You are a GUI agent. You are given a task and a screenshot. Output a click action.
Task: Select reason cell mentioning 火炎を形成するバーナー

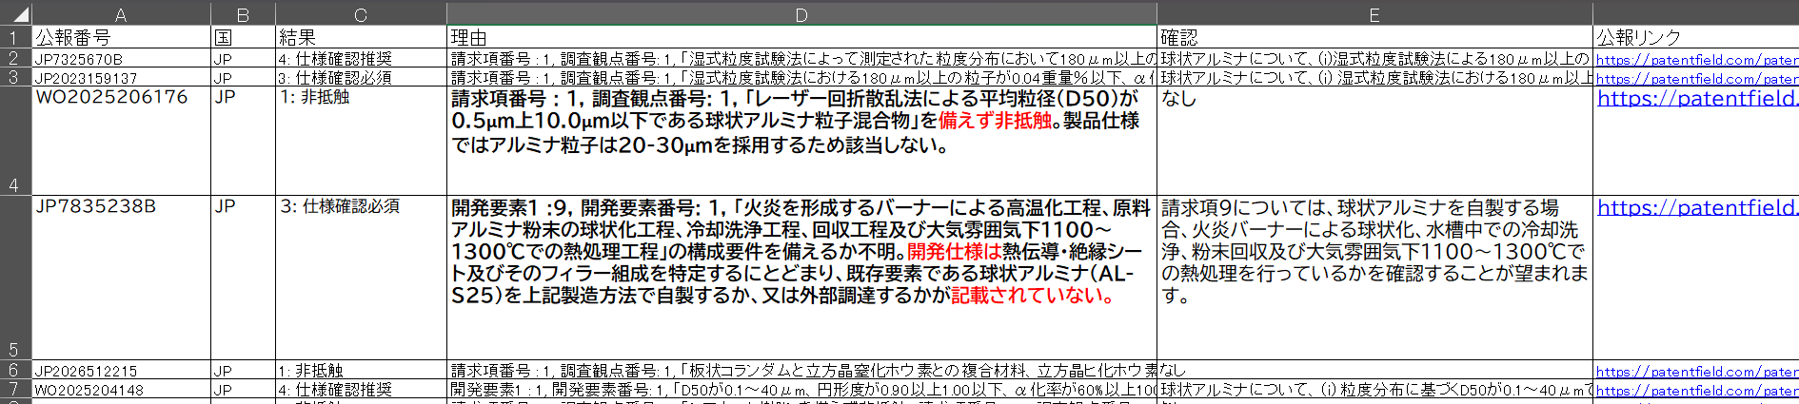point(801,278)
